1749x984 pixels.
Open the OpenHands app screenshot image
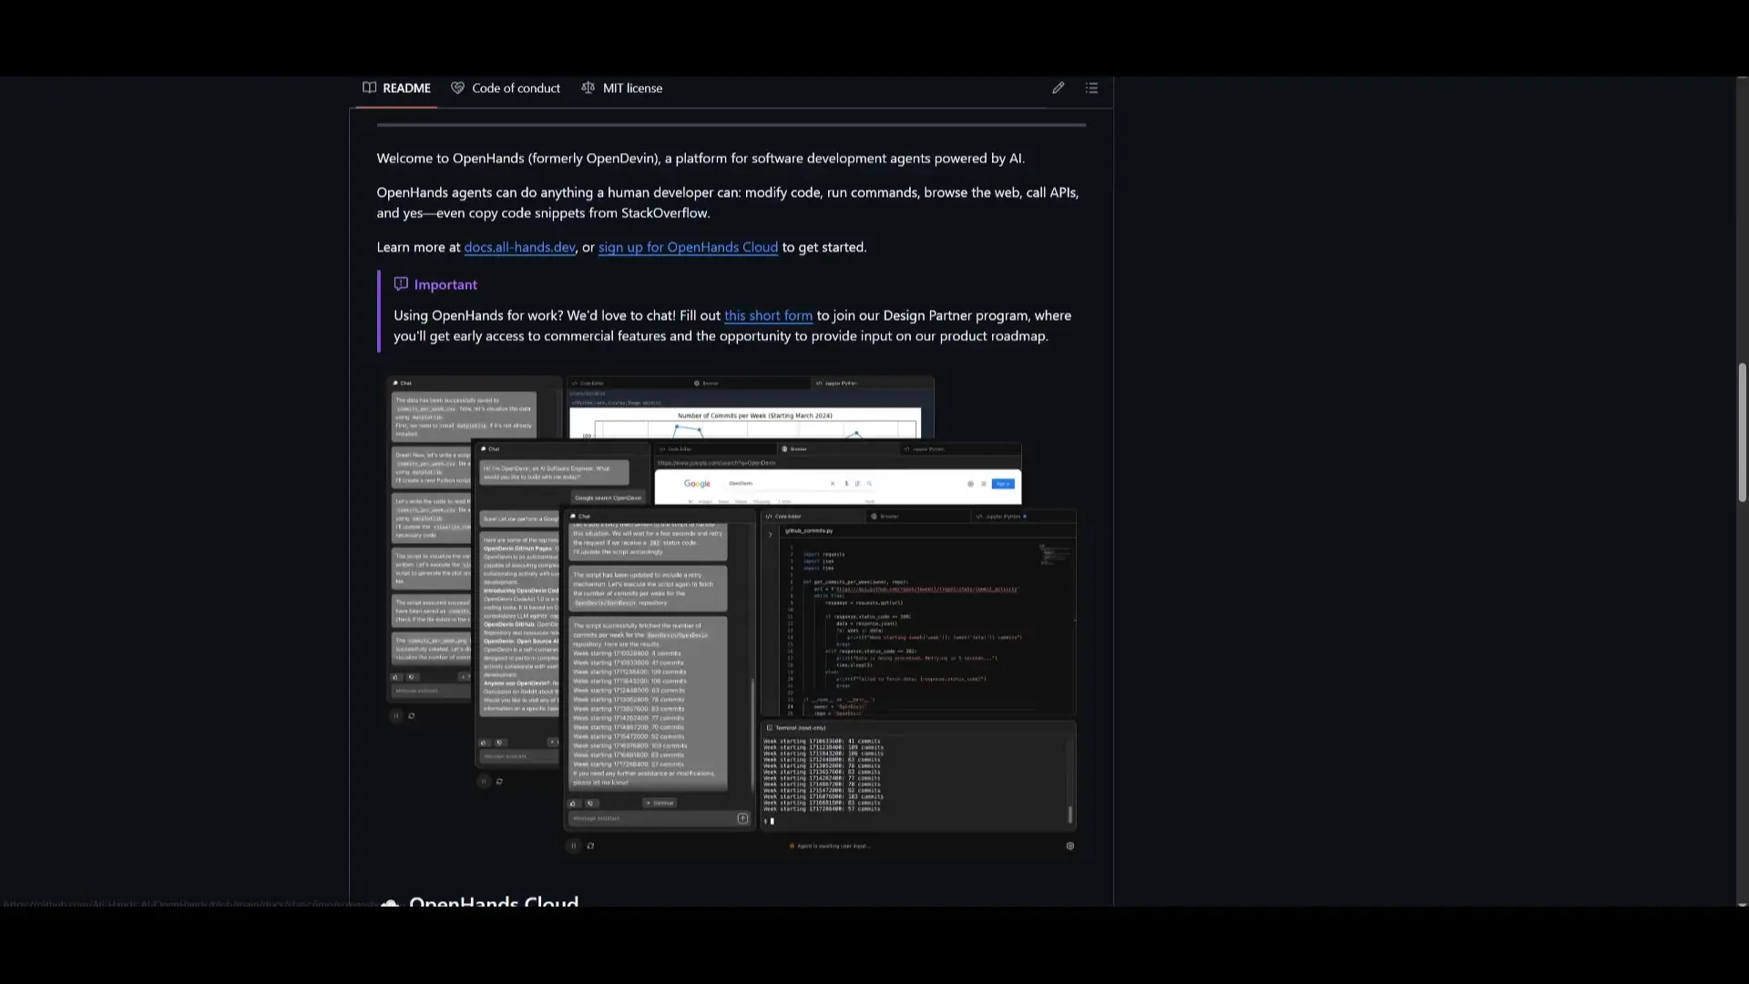pos(732,615)
